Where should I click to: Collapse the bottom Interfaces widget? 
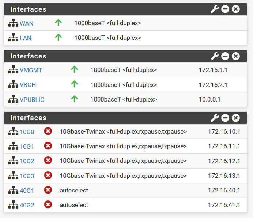(225, 118)
